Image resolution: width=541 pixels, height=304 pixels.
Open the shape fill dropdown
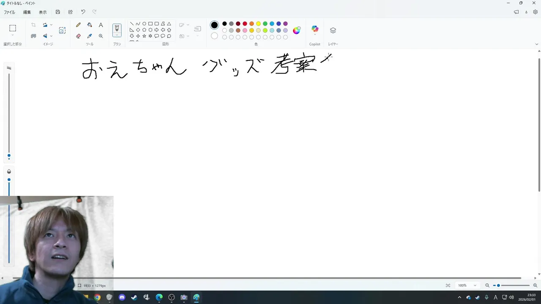pyautogui.click(x=188, y=36)
